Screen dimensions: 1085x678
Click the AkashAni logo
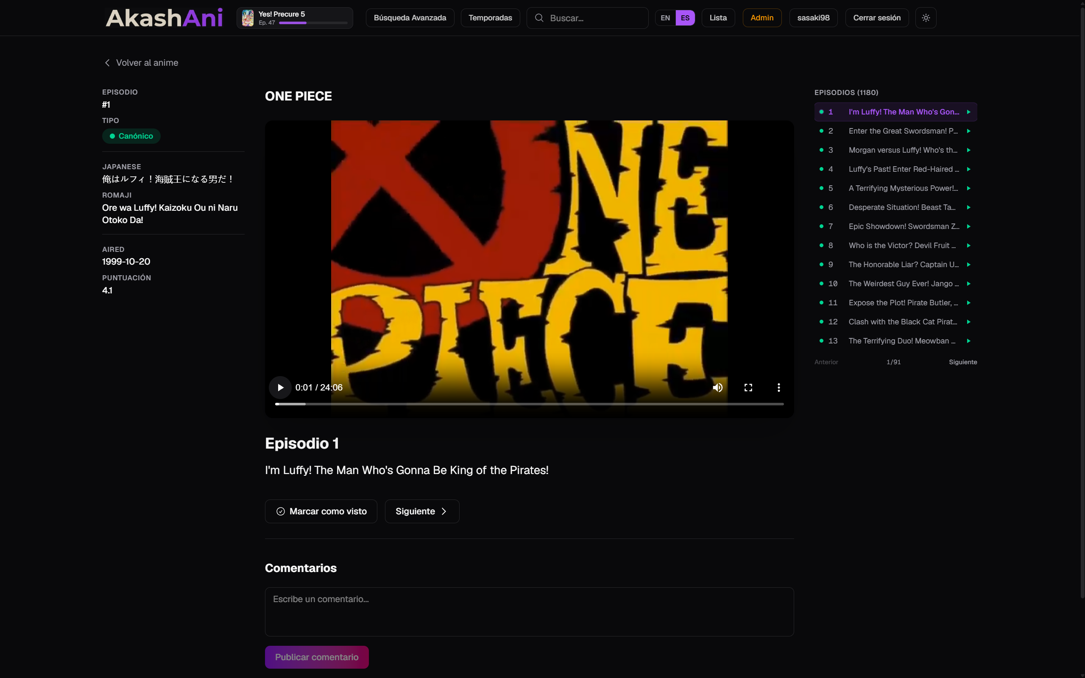click(164, 18)
